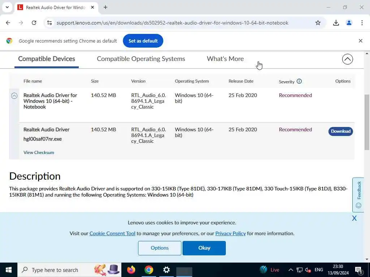This screenshot has height=277, width=370.
Task: Click the ENG language indicator
Action: (319, 270)
